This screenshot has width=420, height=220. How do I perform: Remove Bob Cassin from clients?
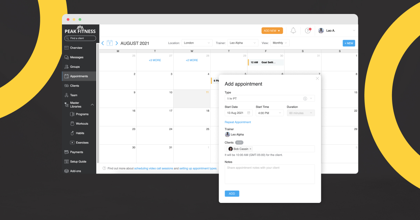click(250, 149)
